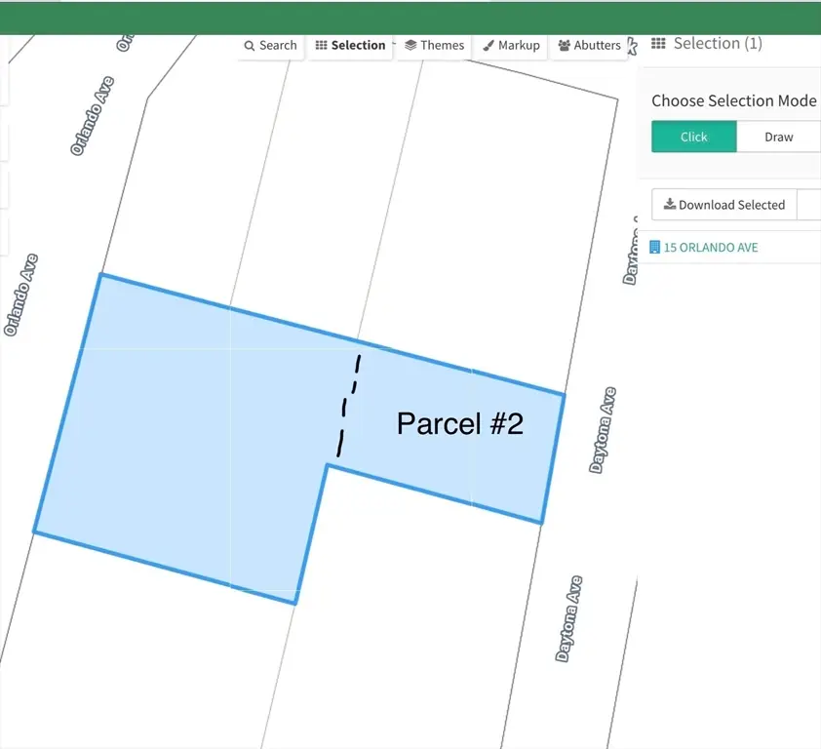
Task: Click the Themes stacked-layers icon
Action: point(409,45)
